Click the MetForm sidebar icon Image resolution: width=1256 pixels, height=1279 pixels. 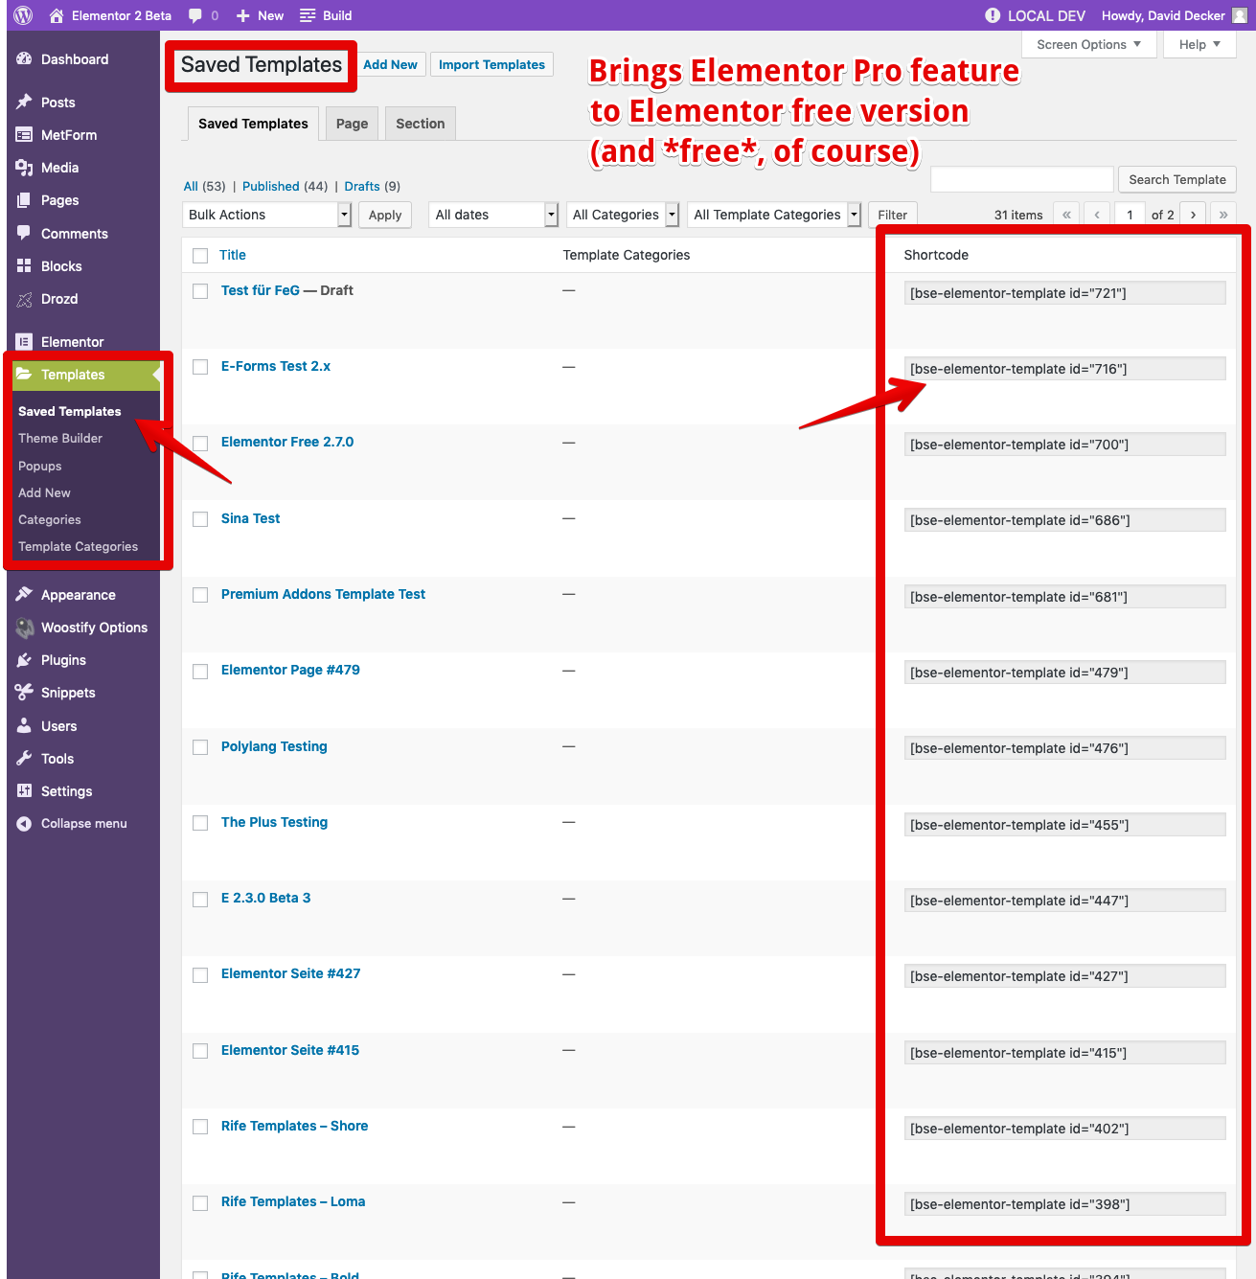pos(24,135)
